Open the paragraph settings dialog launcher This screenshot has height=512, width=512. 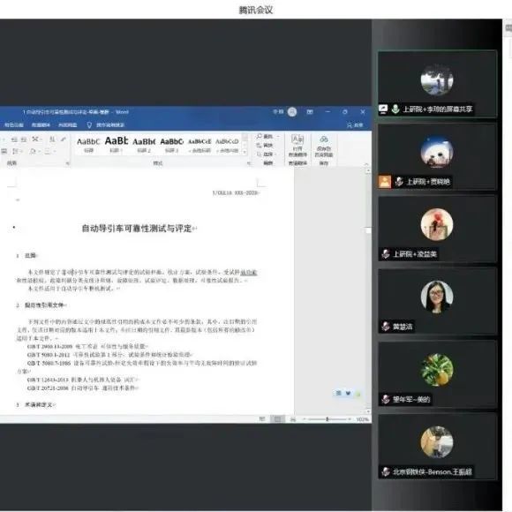click(68, 163)
